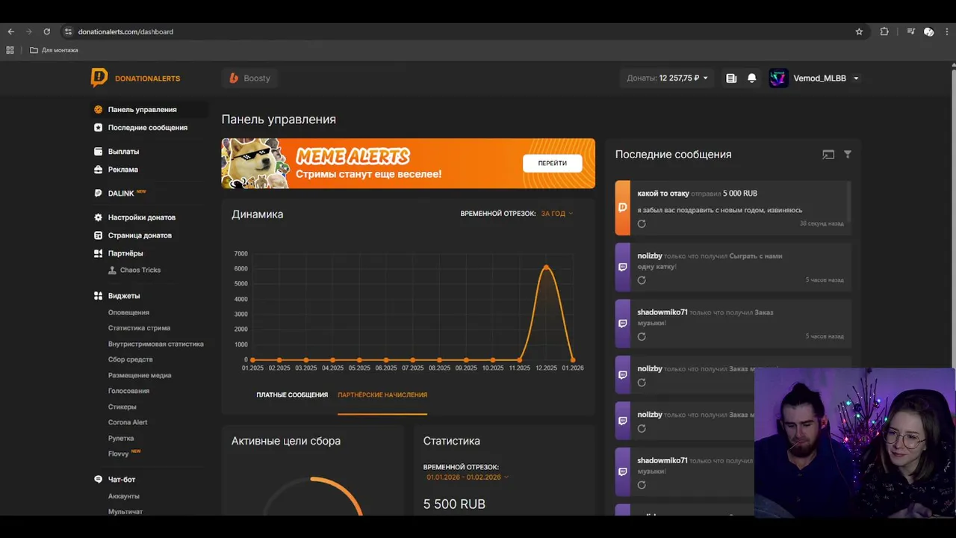This screenshot has height=538, width=956.
Task: Open Flovvy in the sidebar
Action: [119, 454]
